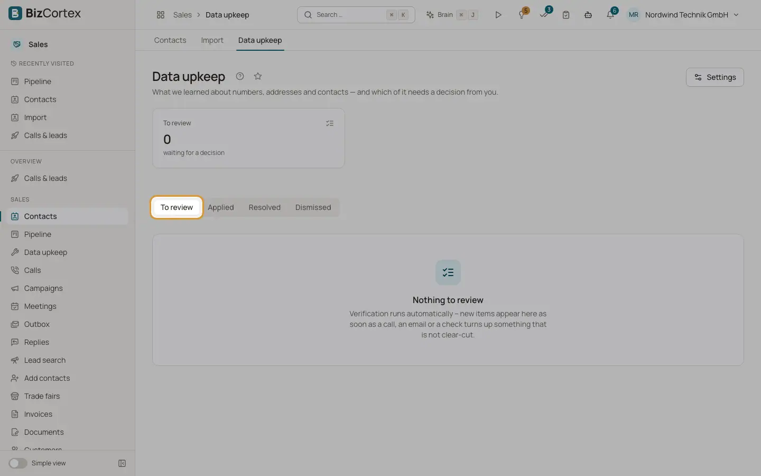Viewport: 761px width, 476px height.
Task: Click the Sales breadcrumb link
Action: click(x=182, y=15)
